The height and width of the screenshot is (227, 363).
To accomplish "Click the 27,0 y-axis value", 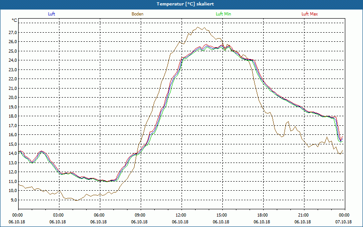I will click(x=13, y=32).
